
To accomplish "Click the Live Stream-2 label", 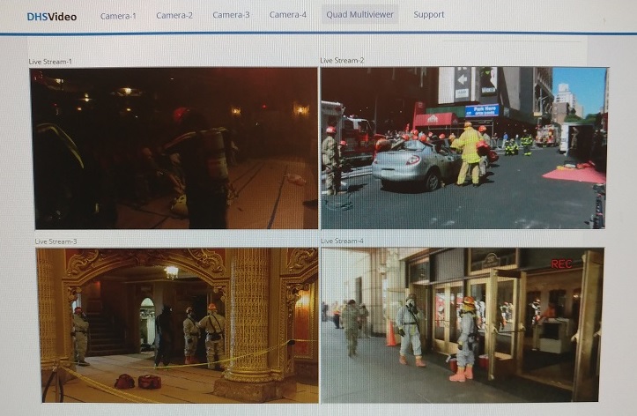I will point(342,61).
